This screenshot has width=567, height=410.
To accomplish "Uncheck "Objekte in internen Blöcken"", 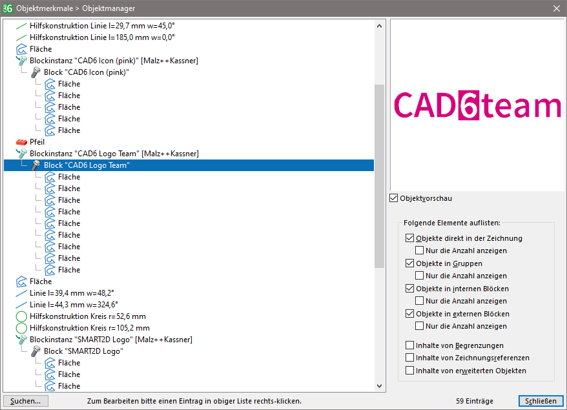I will click(x=409, y=289).
